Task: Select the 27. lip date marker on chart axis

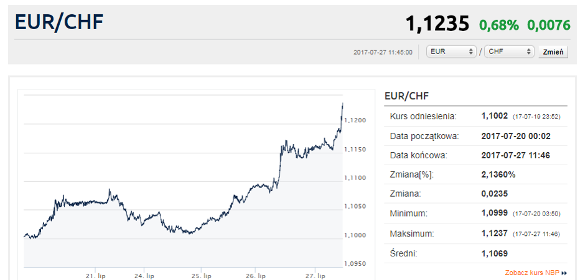Action: [x=315, y=276]
